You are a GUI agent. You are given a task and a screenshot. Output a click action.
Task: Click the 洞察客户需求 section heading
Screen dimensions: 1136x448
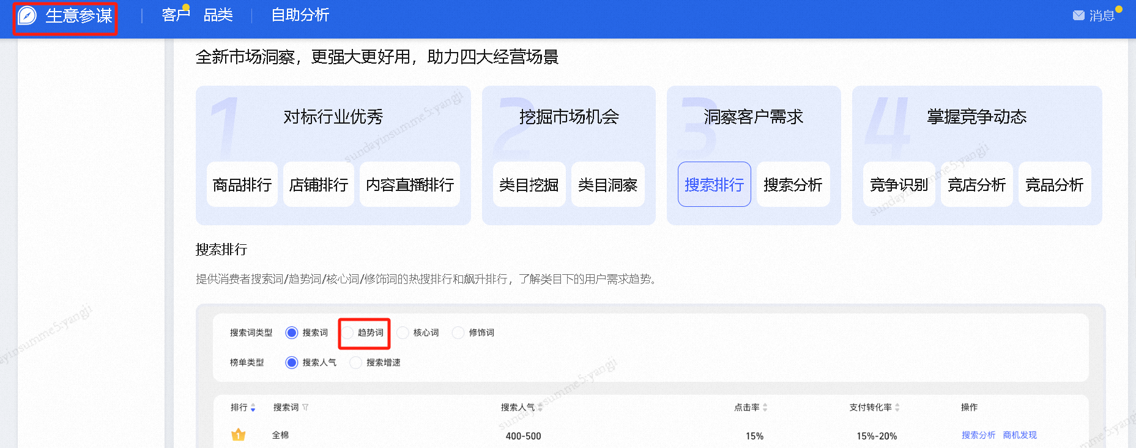point(754,117)
